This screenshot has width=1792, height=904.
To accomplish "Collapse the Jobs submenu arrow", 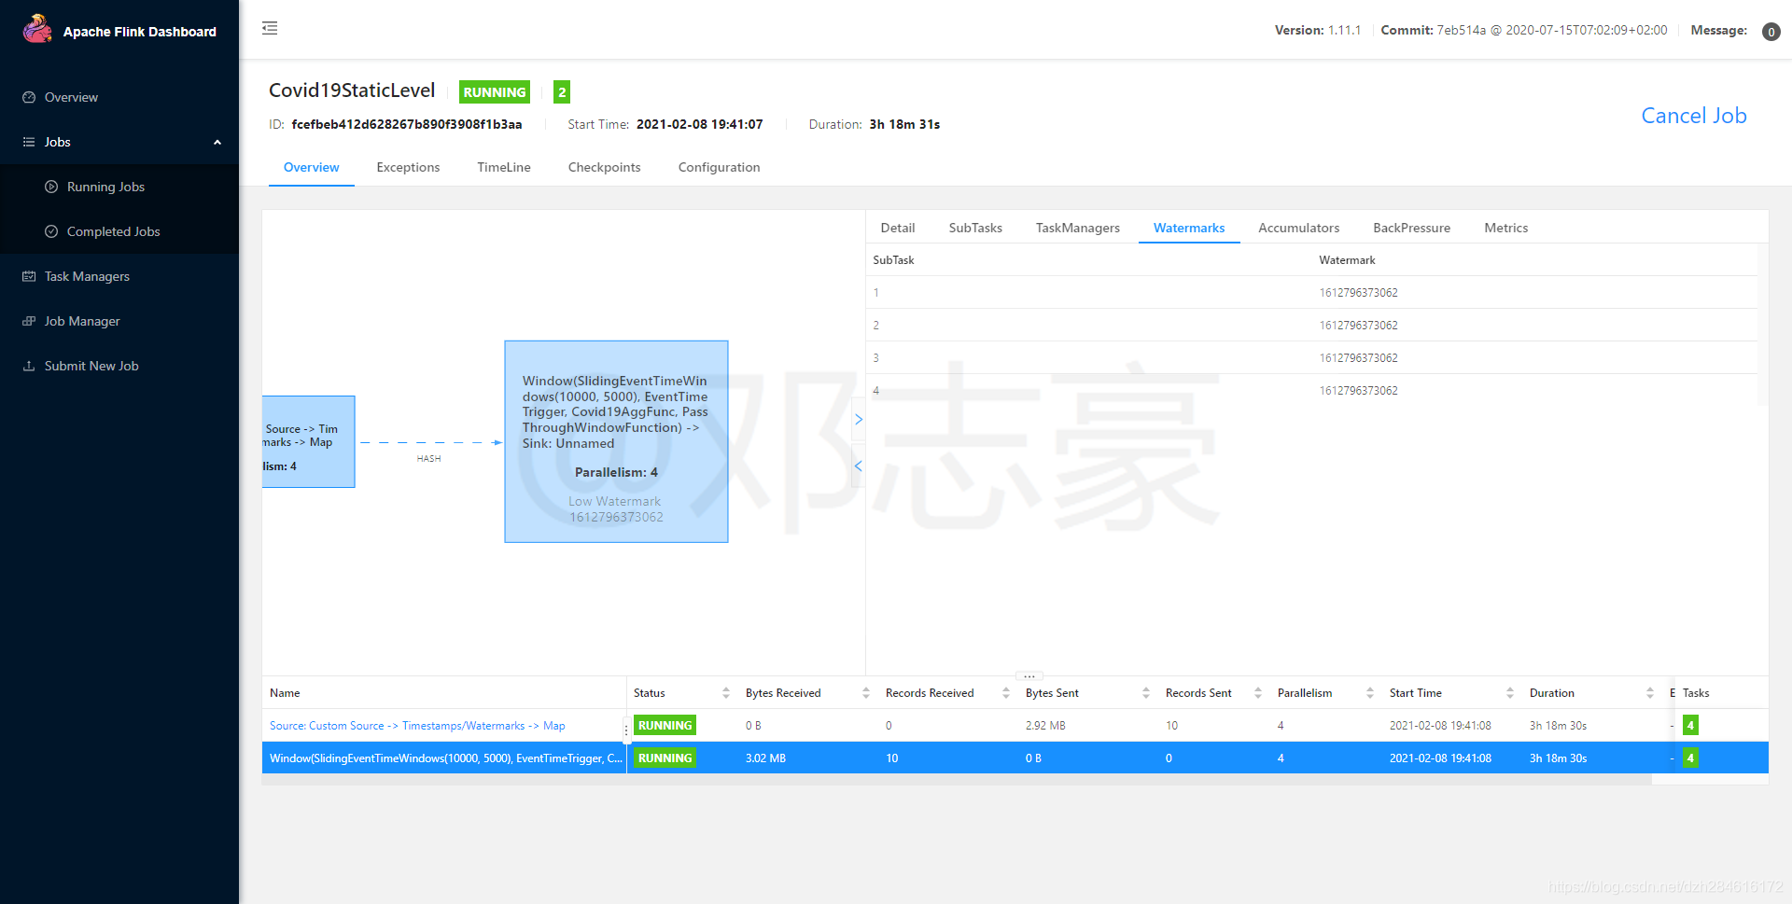I will click(x=217, y=142).
